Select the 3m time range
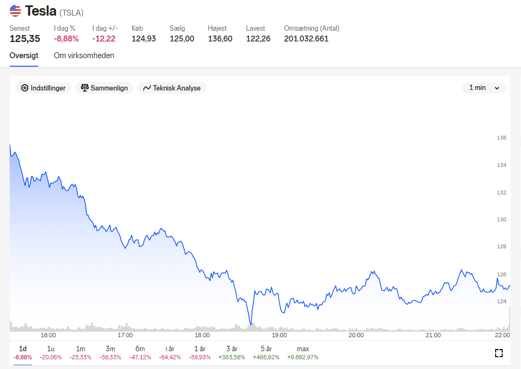The image size is (521, 369). click(110, 353)
